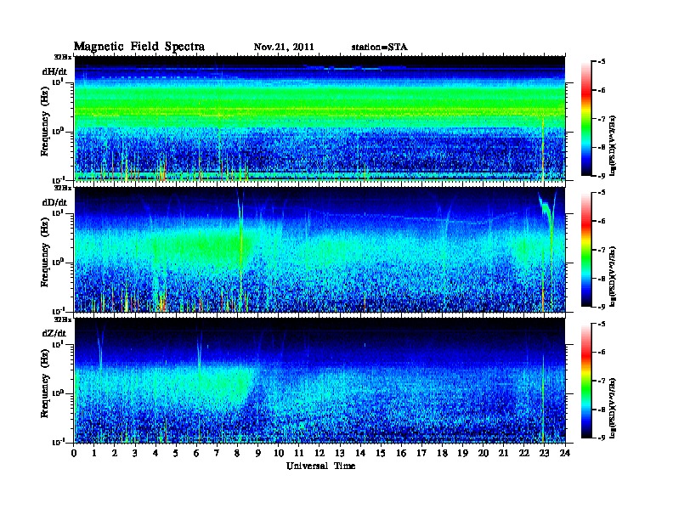Click the -5 value on dH/dt color bar
The image size is (673, 520).
tap(602, 62)
